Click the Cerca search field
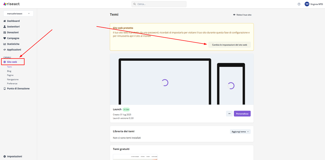325x160 pixels. [x=159, y=4]
